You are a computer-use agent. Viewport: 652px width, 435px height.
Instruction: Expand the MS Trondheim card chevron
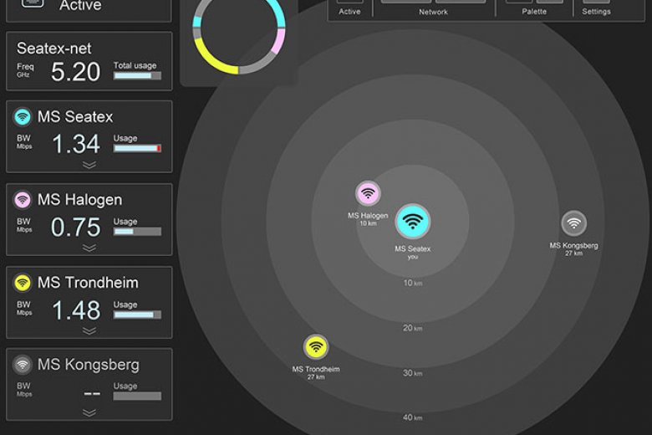[89, 330]
